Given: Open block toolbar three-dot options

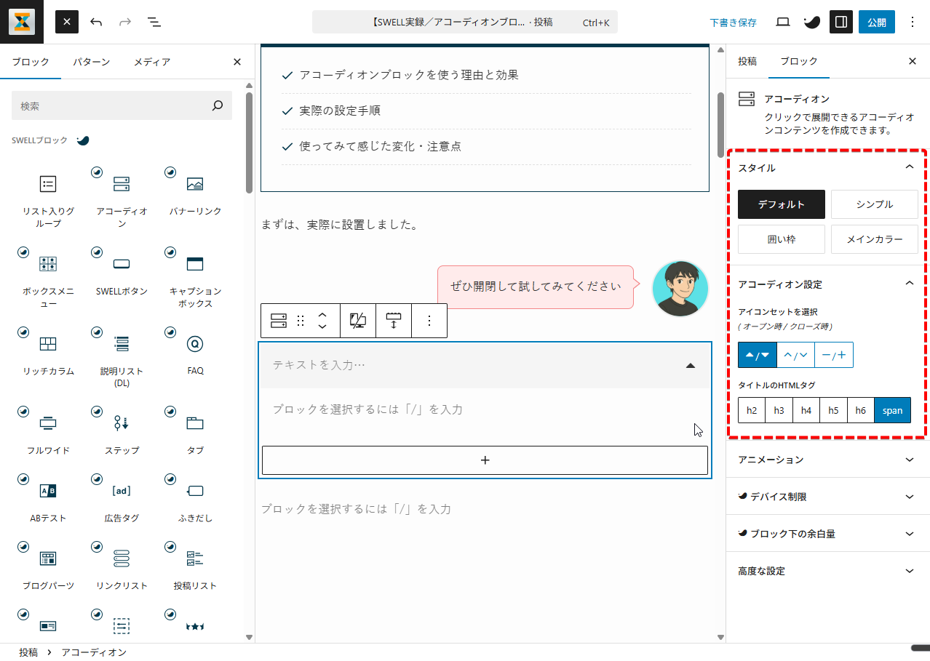Looking at the screenshot, I should click(x=429, y=321).
